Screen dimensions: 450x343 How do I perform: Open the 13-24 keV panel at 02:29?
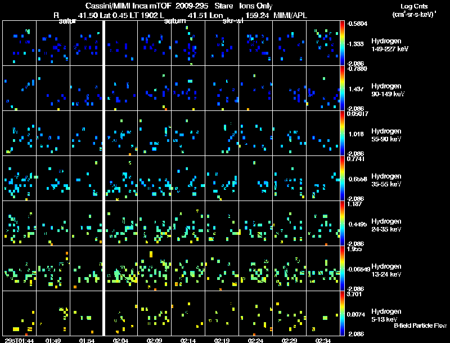289,268
